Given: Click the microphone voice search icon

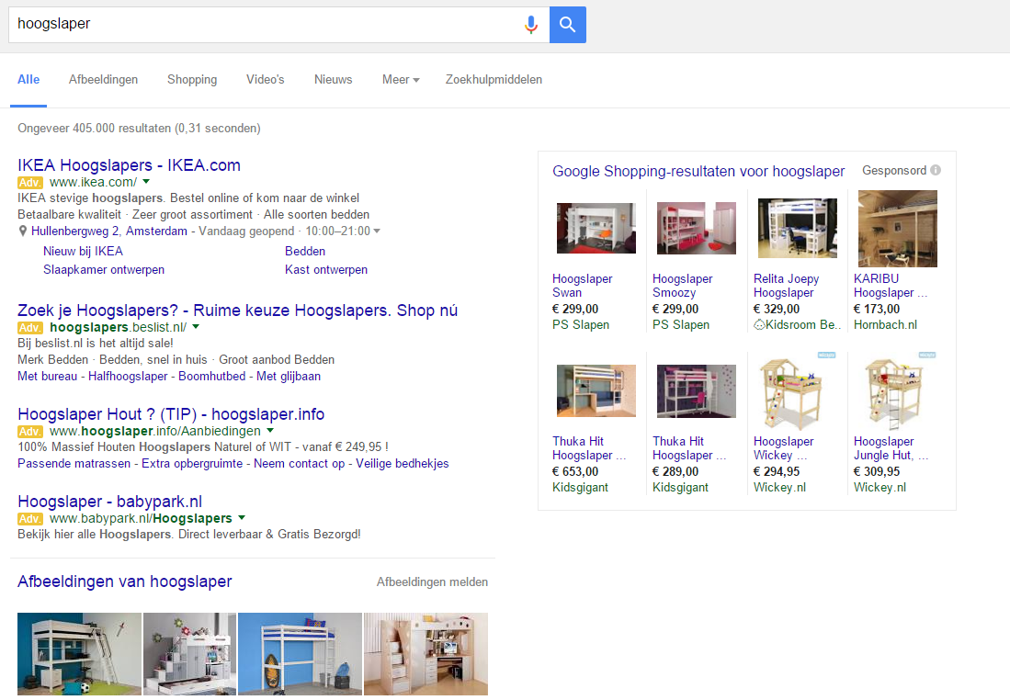Looking at the screenshot, I should [x=531, y=25].
